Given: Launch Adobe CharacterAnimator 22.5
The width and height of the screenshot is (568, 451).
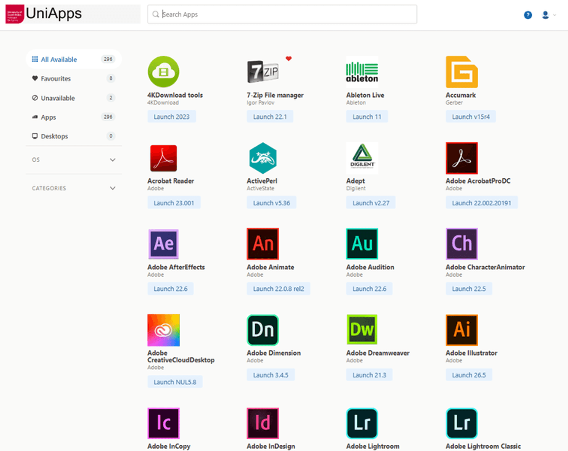Looking at the screenshot, I should (469, 289).
